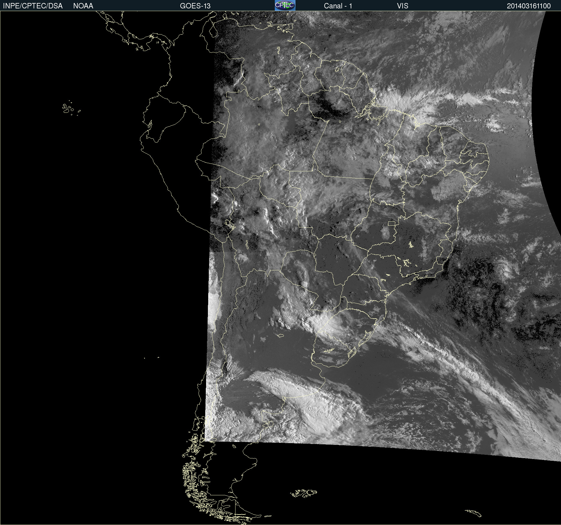Click the VIS label in header

pos(403,6)
